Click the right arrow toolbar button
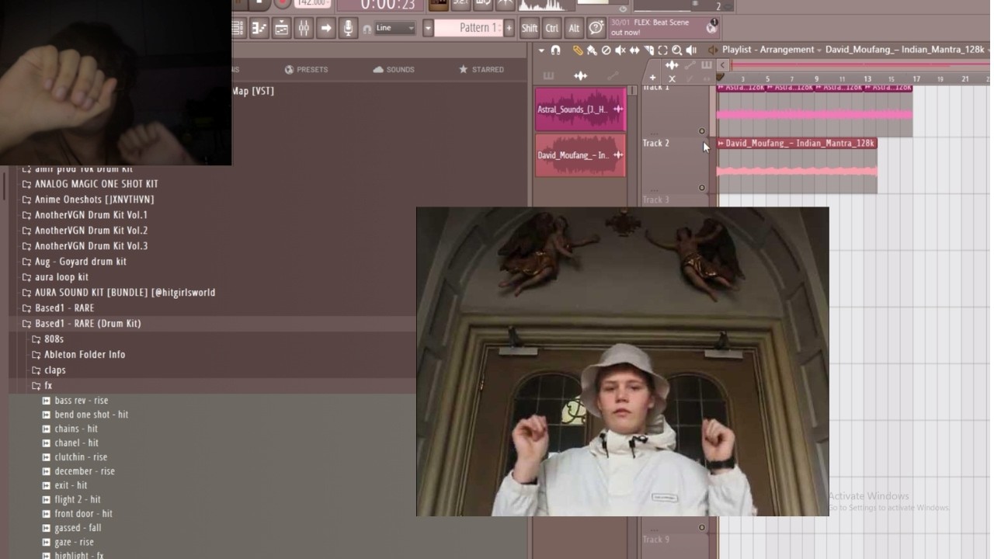The height and width of the screenshot is (559, 994). click(326, 28)
